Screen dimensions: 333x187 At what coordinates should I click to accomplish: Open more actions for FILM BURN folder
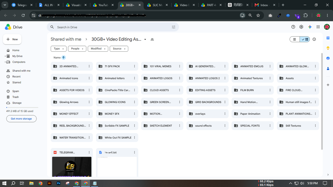click(270, 90)
